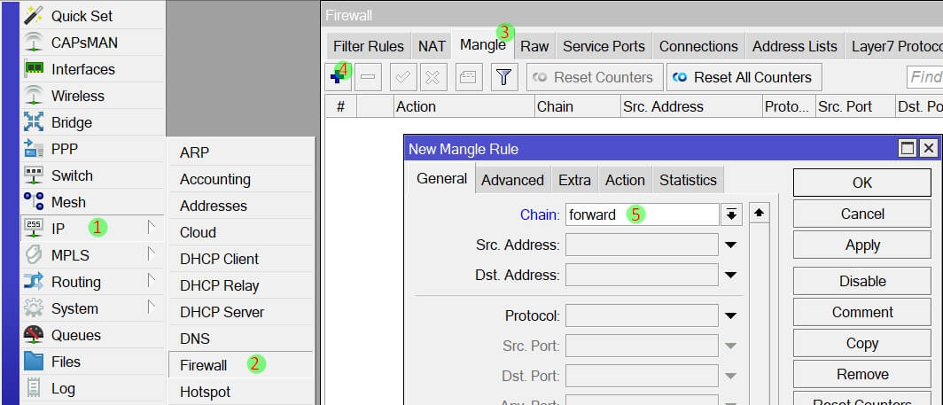The image size is (943, 405).
Task: Select Firewall in the IP submenu
Action: pyautogui.click(x=203, y=365)
